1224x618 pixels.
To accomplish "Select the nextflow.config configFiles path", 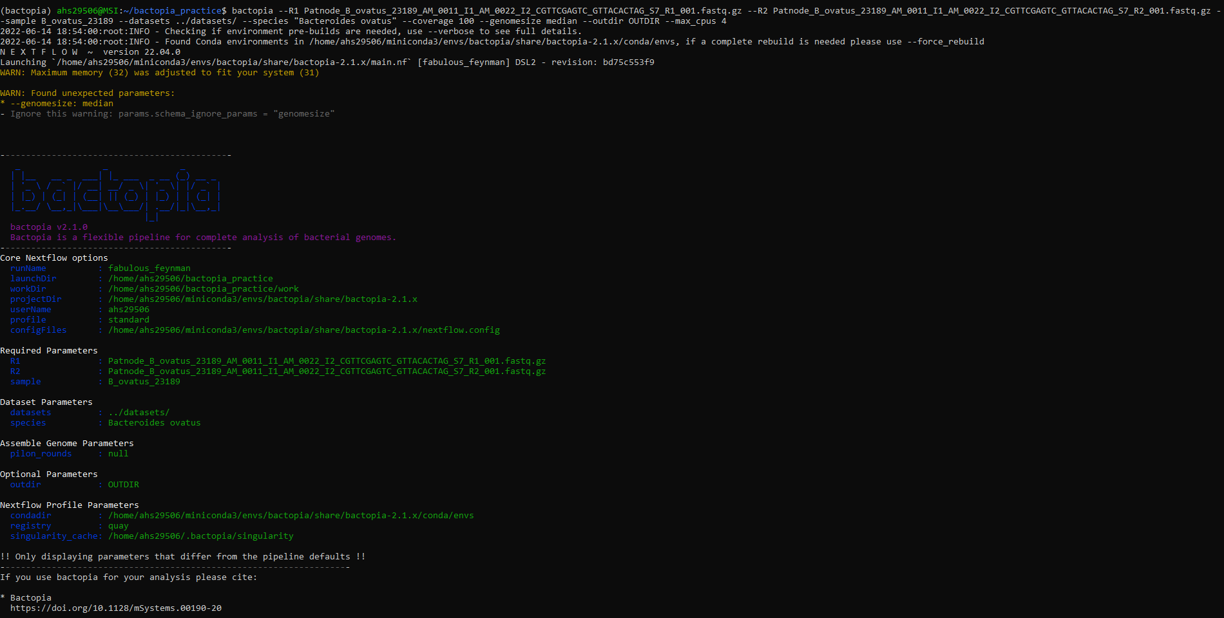I will (x=303, y=330).
